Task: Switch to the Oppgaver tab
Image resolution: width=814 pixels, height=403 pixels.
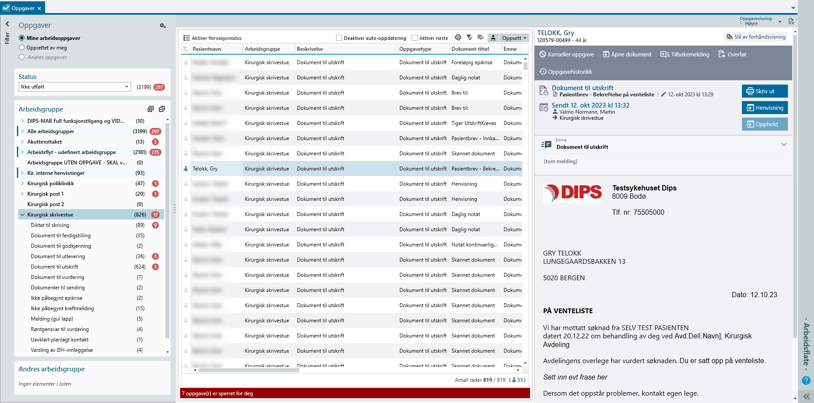Action: (x=23, y=8)
